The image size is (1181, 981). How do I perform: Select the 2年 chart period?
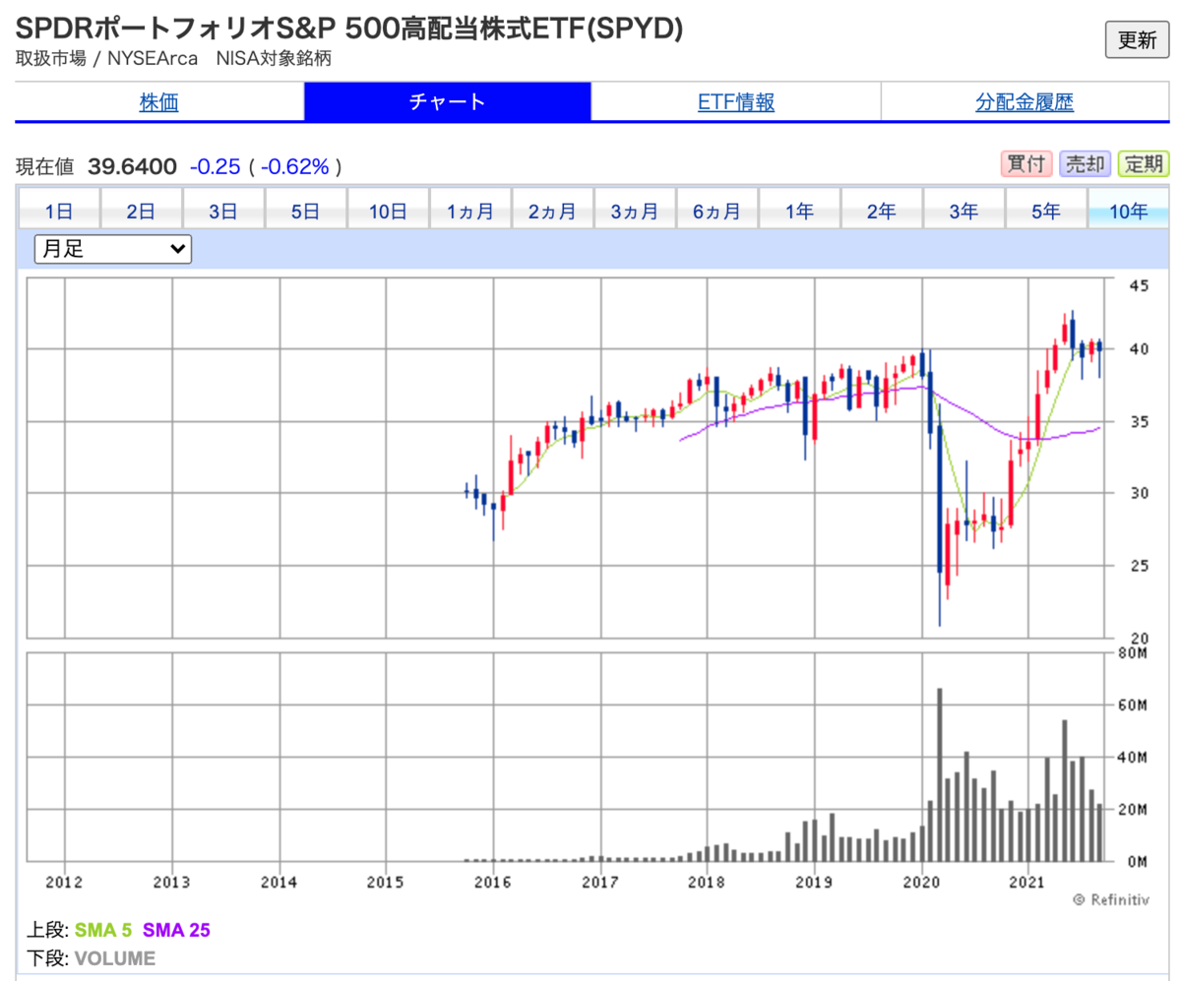coord(882,211)
